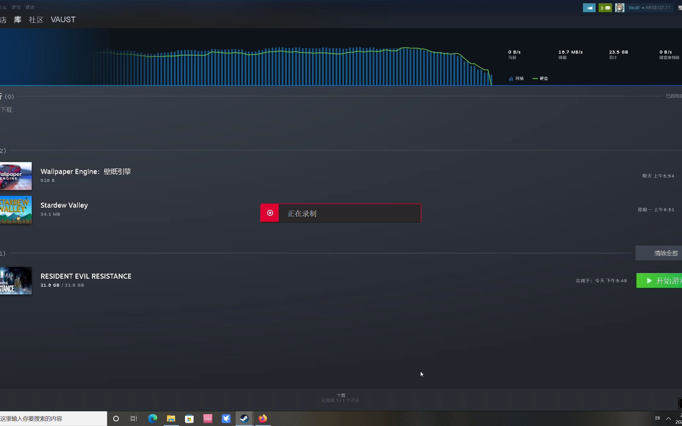Switch to the 社区 community tab
The width and height of the screenshot is (682, 426).
coord(36,20)
